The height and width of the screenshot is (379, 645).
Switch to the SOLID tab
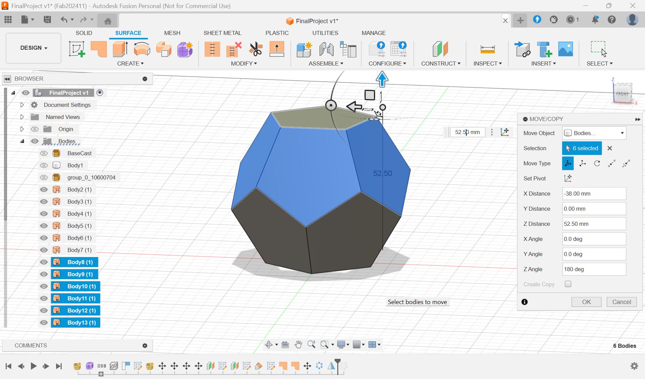tap(84, 33)
